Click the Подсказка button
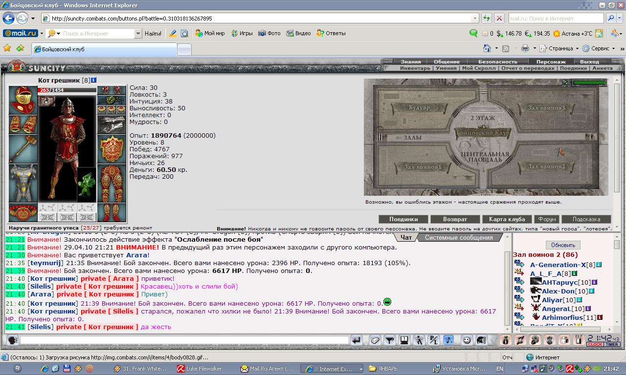 586,219
